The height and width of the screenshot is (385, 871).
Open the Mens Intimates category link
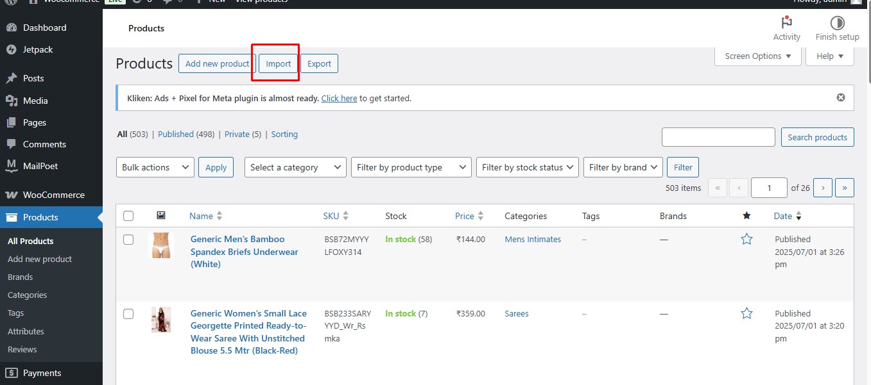[533, 239]
